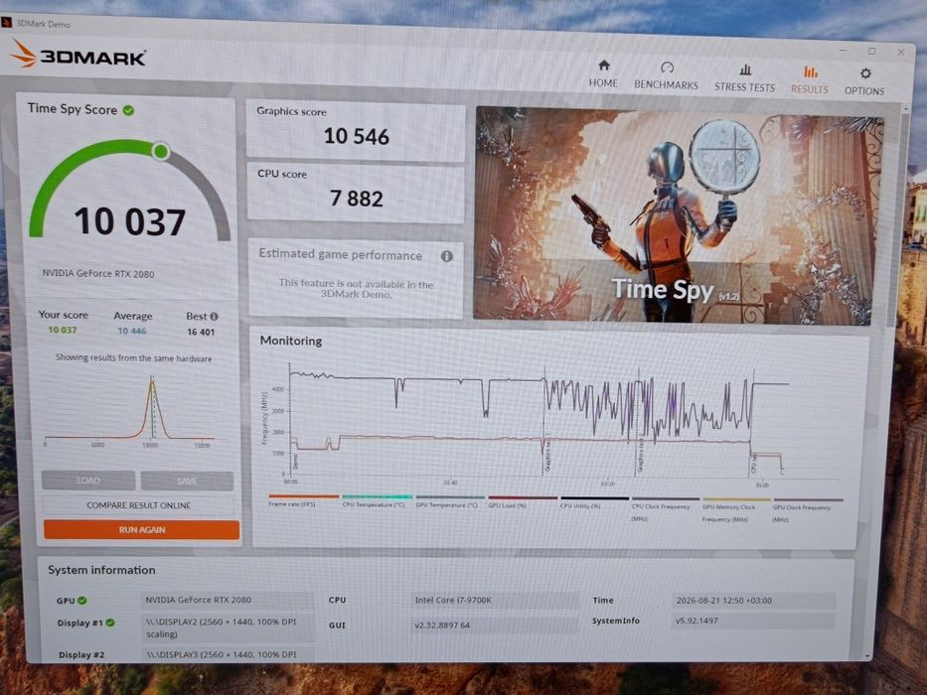Toggle the CPU Temperature legend item
The image size is (927, 695).
point(377,501)
